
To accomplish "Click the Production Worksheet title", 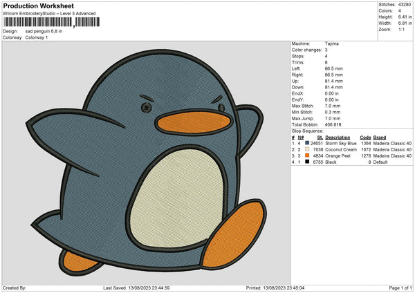I will 38,6.
